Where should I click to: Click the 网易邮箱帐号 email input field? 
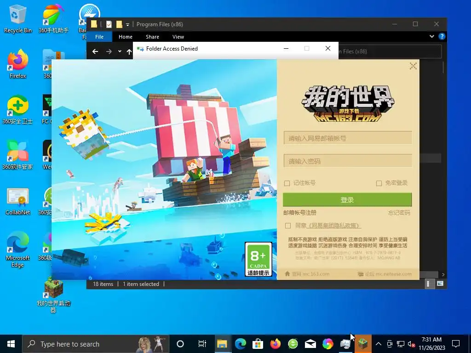(x=348, y=138)
